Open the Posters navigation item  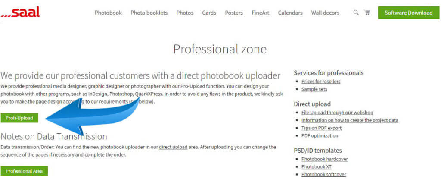pyautogui.click(x=234, y=13)
